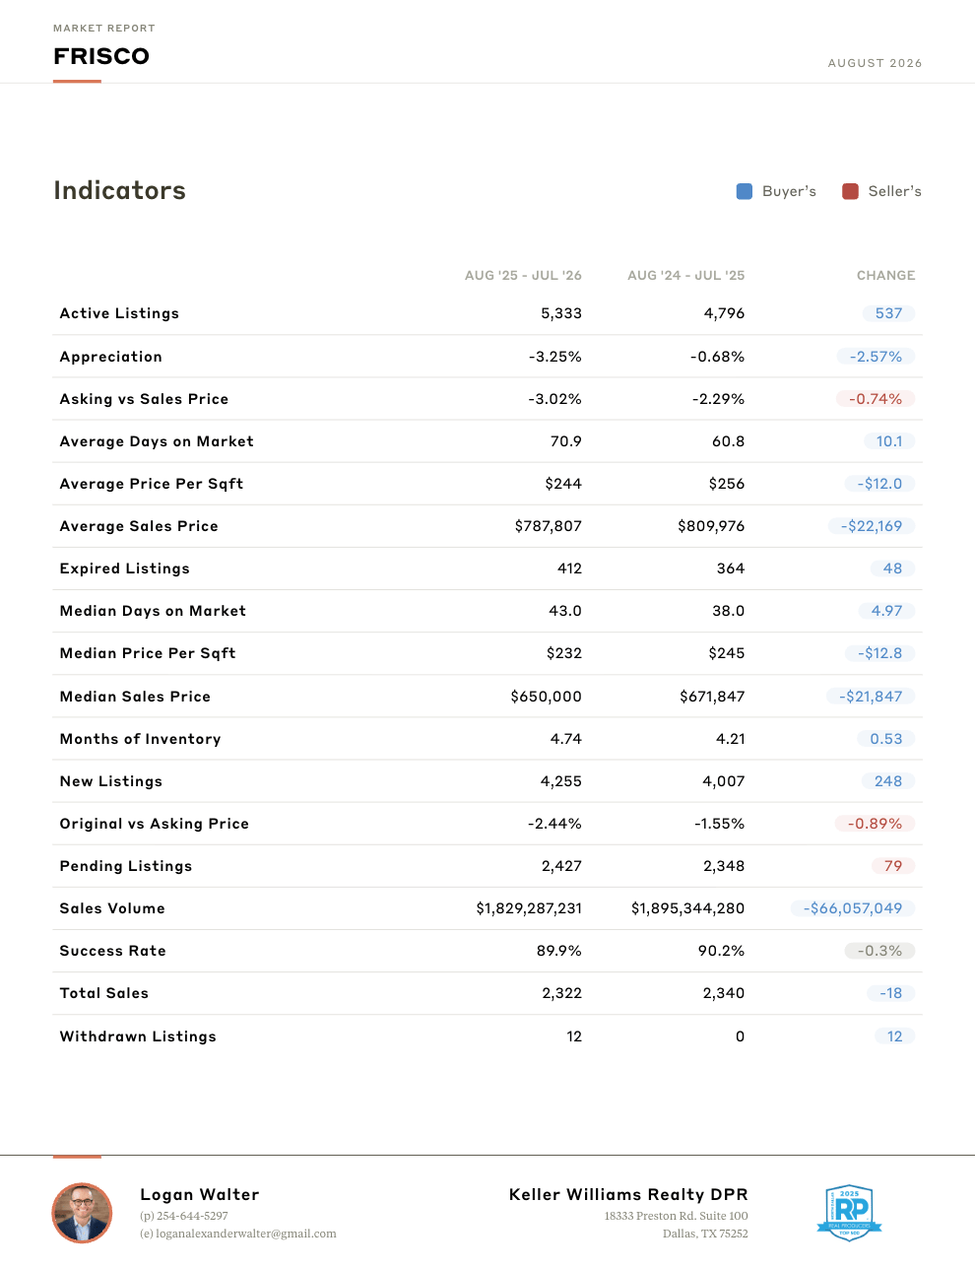Click the Real Producers RP badge logo

[x=849, y=1212]
